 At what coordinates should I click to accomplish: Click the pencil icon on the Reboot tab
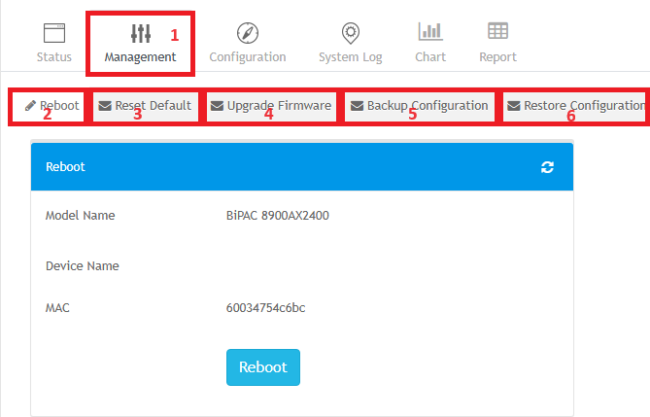[x=30, y=105]
